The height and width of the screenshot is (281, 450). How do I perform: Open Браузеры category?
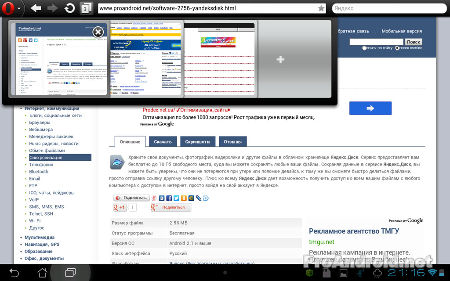pyautogui.click(x=40, y=122)
